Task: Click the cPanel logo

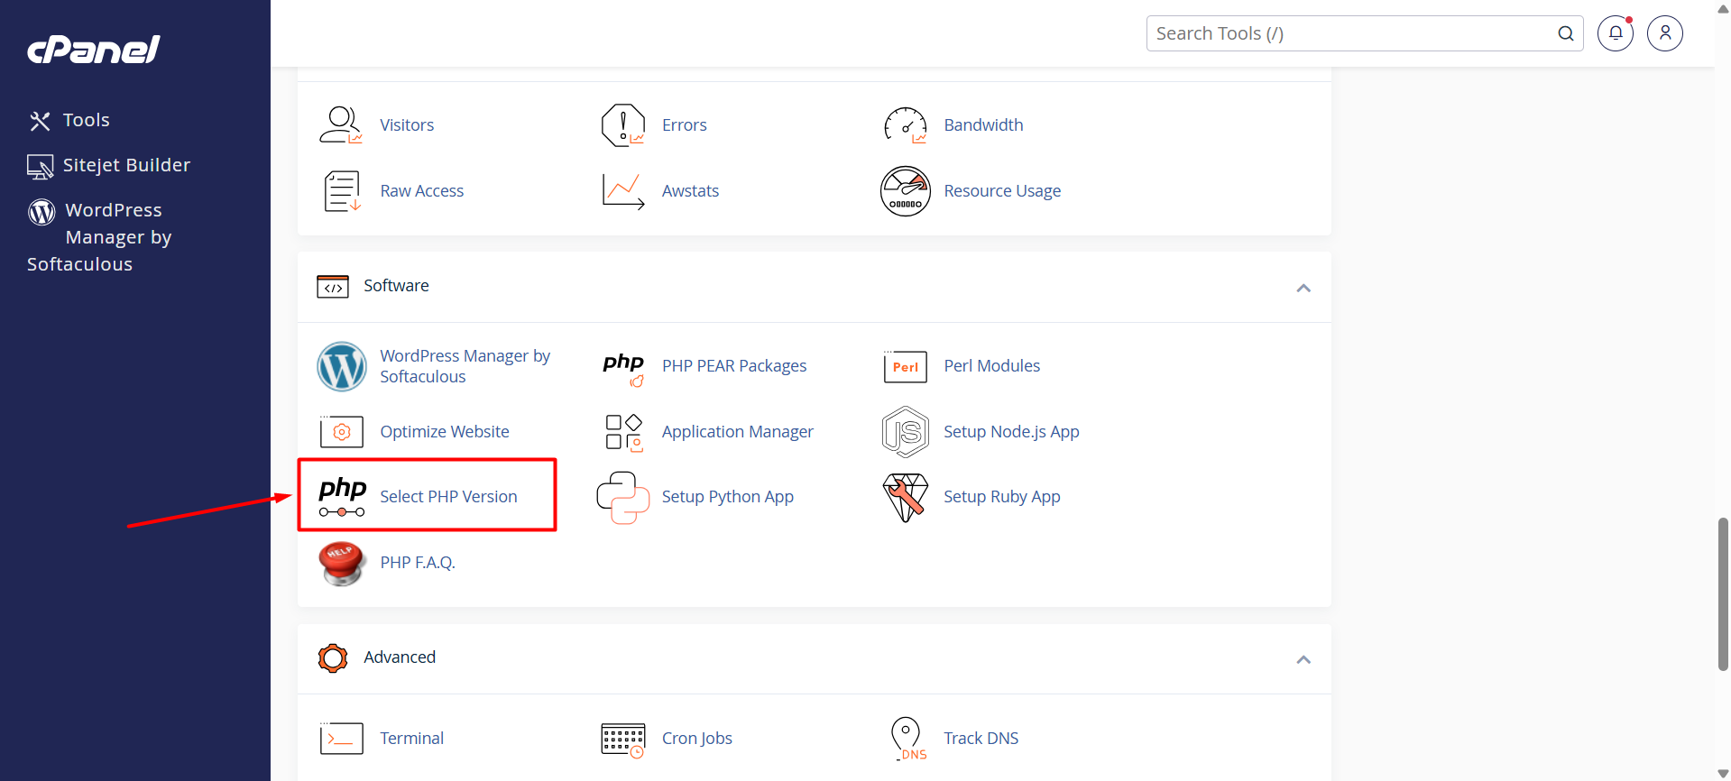Action: pos(94,50)
